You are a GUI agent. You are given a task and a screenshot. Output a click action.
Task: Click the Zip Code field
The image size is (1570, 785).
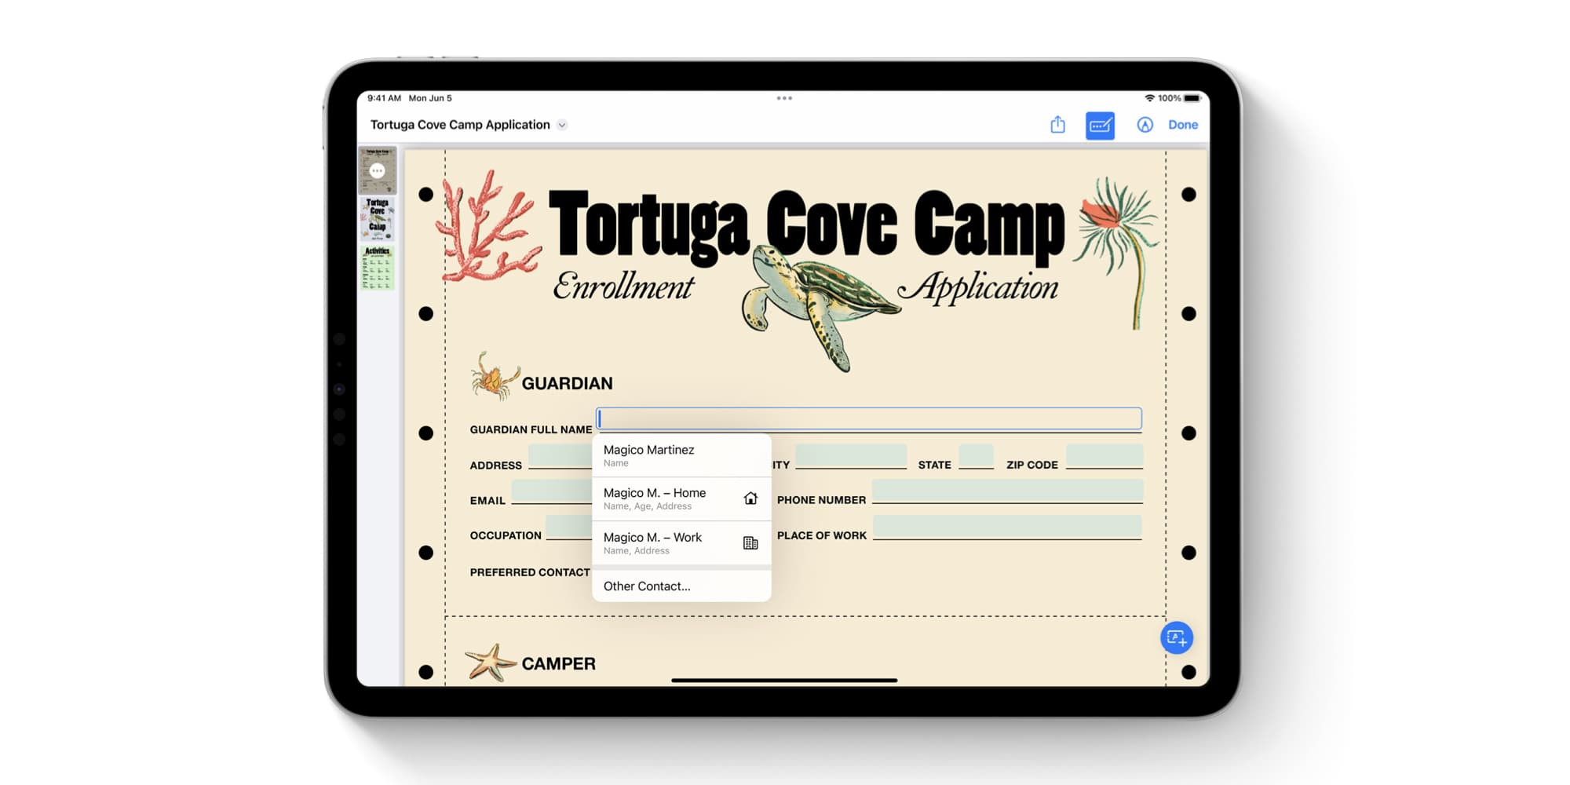coord(1104,456)
